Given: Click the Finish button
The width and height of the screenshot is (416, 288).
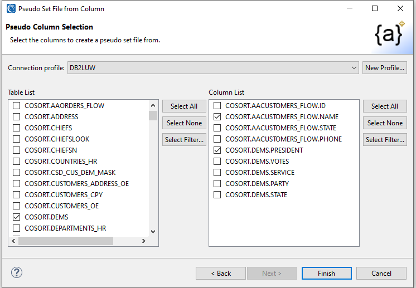Looking at the screenshot, I should (x=326, y=274).
